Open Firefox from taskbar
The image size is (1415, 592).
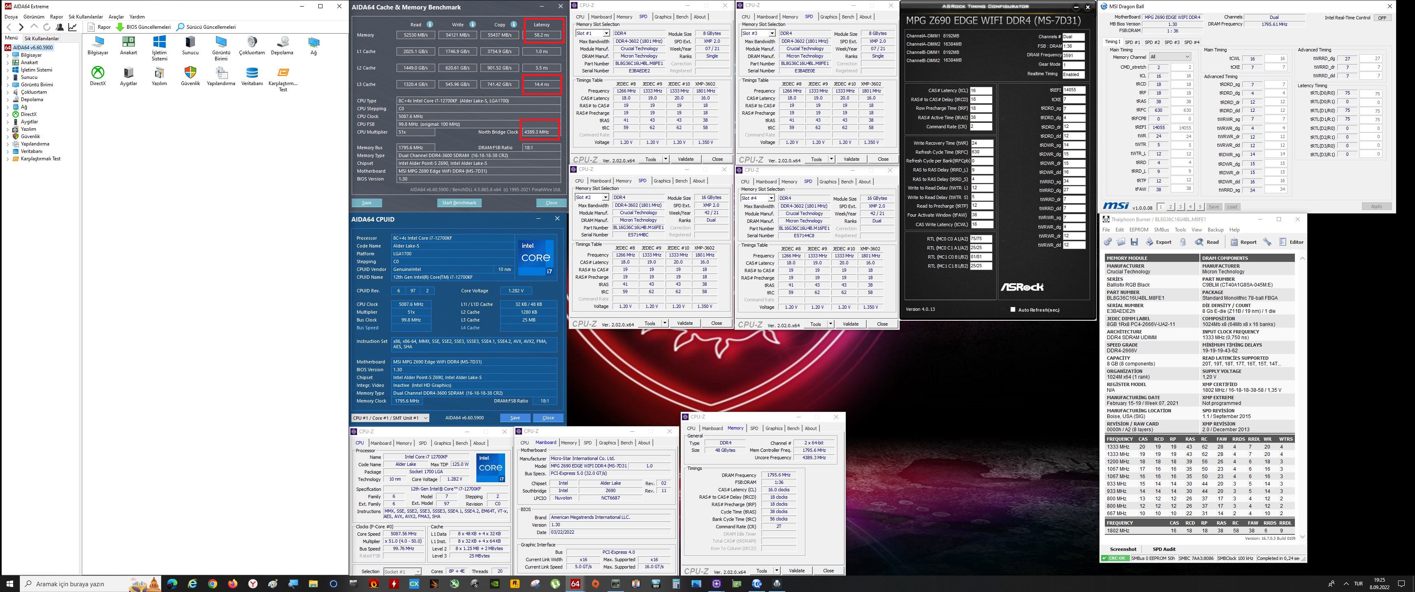coord(233,584)
